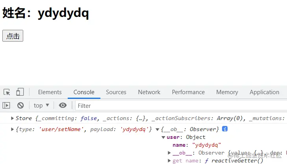Activate the inspect element picker
This screenshot has width=287, height=164.
[7, 92]
